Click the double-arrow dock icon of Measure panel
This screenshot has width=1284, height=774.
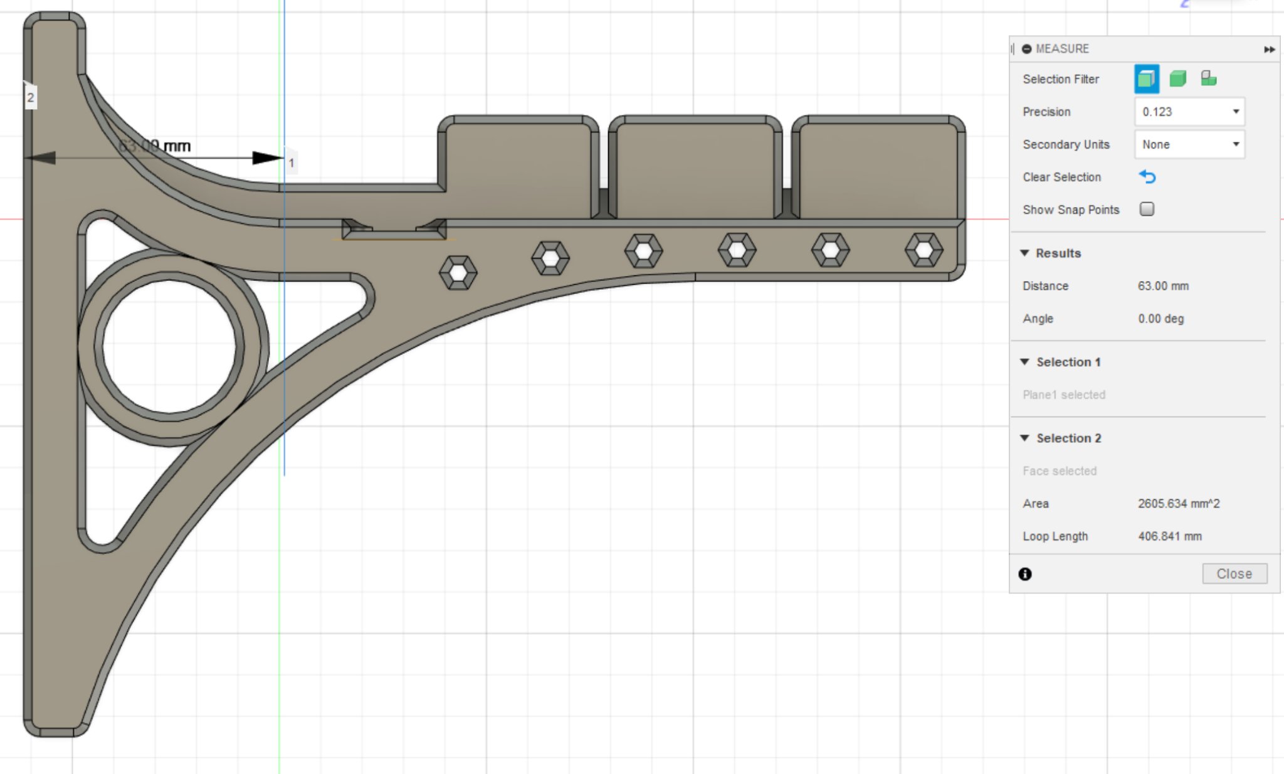pyautogui.click(x=1269, y=50)
